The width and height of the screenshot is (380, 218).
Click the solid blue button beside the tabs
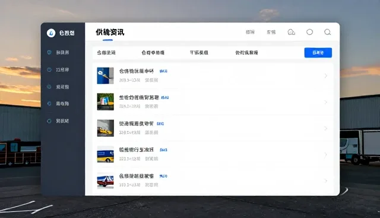point(318,53)
